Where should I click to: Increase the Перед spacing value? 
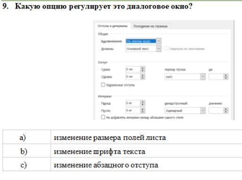(x=142, y=102)
